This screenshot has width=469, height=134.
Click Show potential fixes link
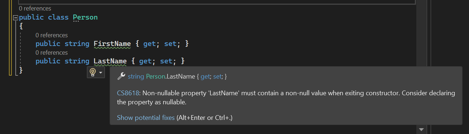tap(146, 118)
